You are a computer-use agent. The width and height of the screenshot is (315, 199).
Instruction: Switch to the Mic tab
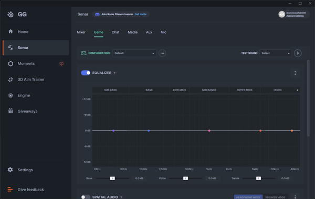(x=163, y=32)
